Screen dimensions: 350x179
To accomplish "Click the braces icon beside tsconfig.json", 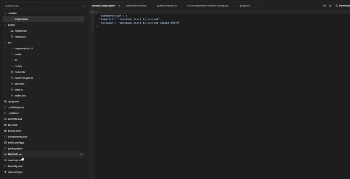I will point(5,166).
